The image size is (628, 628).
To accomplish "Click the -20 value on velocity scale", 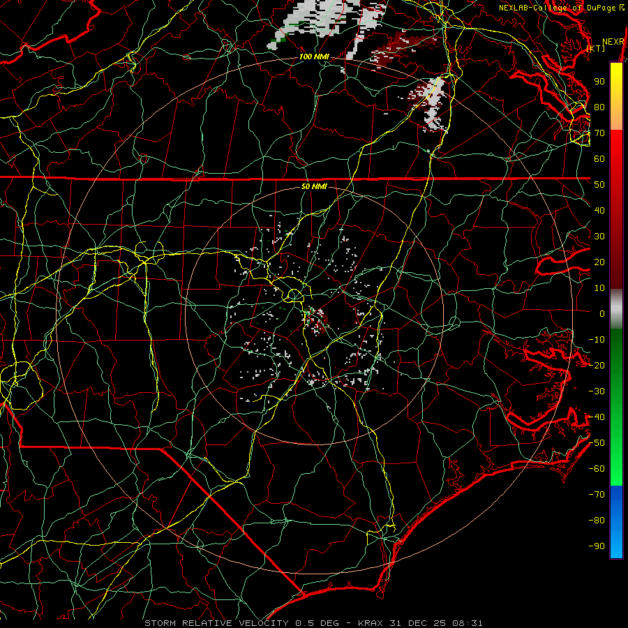I will [x=597, y=366].
